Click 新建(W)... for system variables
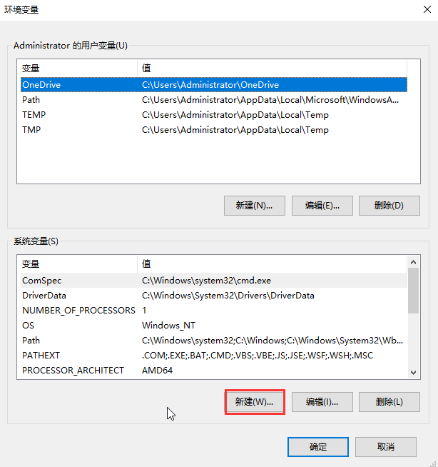The image size is (438, 467). (x=255, y=402)
